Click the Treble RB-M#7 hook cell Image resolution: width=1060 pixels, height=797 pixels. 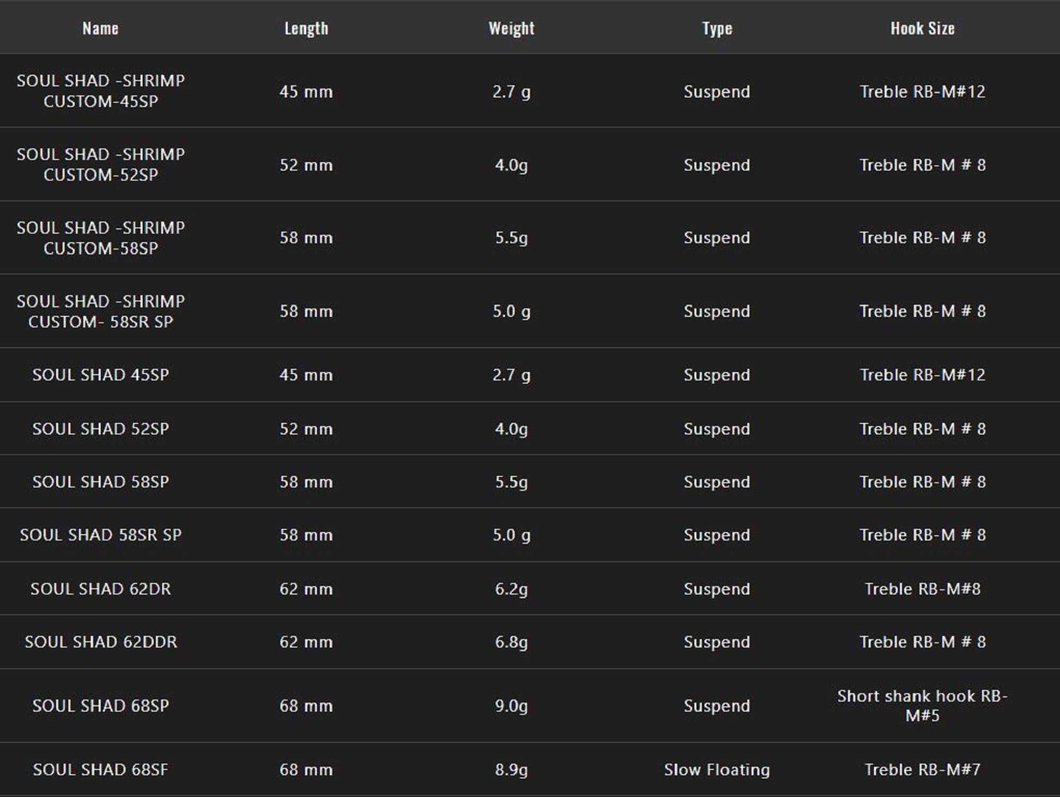point(922,769)
